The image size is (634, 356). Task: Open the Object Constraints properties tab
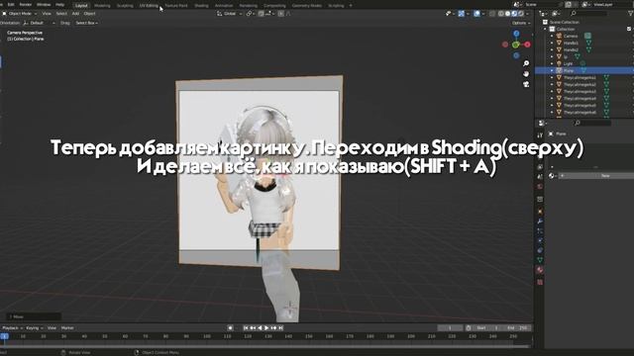540,250
